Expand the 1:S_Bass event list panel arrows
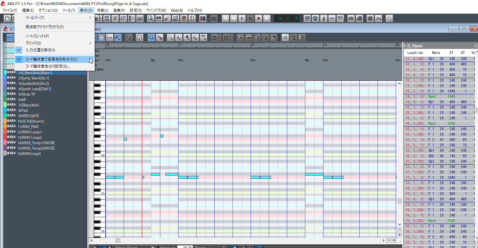 [476, 46]
